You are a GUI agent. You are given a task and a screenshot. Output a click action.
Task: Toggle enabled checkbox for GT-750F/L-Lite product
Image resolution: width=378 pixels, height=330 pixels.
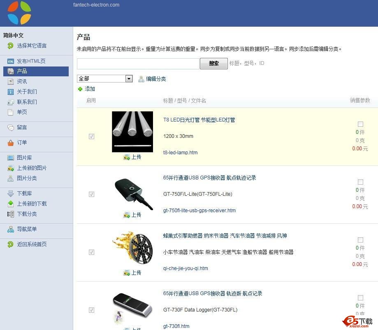coord(91,194)
